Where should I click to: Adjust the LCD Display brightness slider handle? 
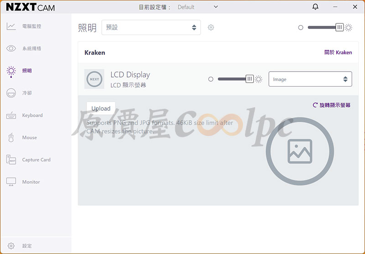(250, 79)
